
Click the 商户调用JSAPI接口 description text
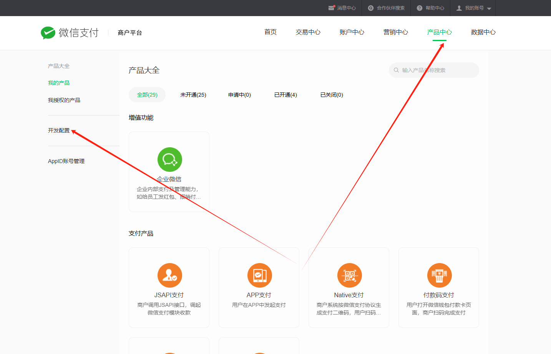point(169,309)
